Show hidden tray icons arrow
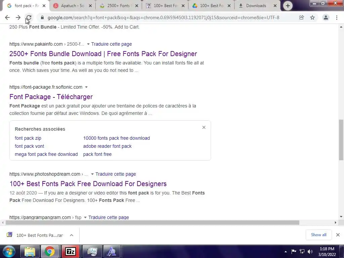 (286, 252)
